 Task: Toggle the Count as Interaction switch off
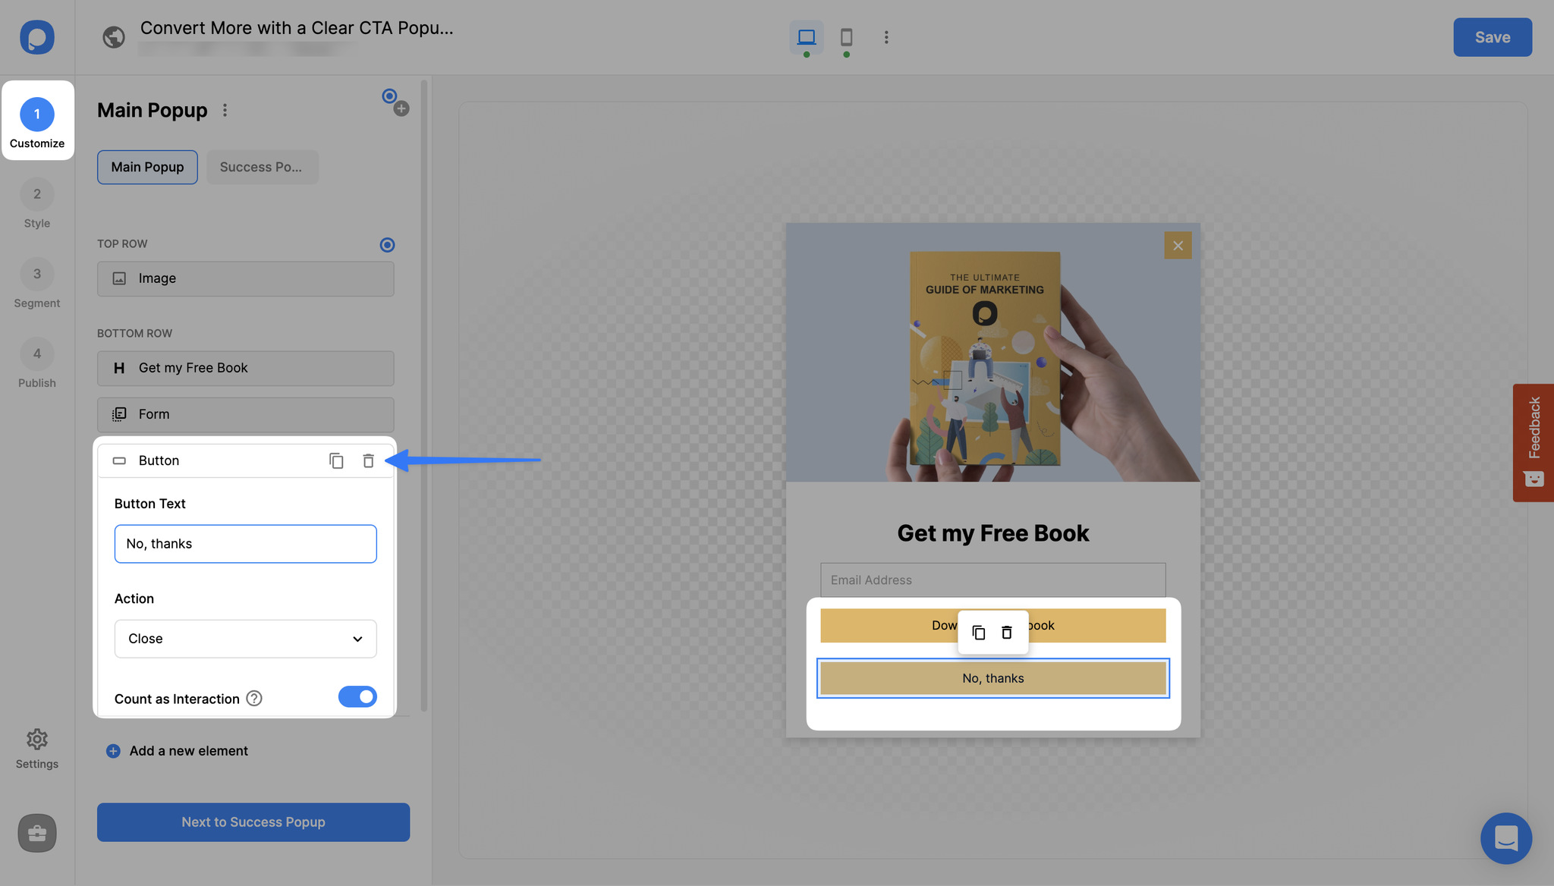click(x=357, y=697)
